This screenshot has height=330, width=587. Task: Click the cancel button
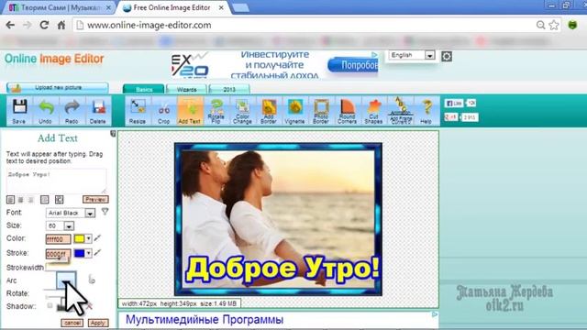[72, 323]
